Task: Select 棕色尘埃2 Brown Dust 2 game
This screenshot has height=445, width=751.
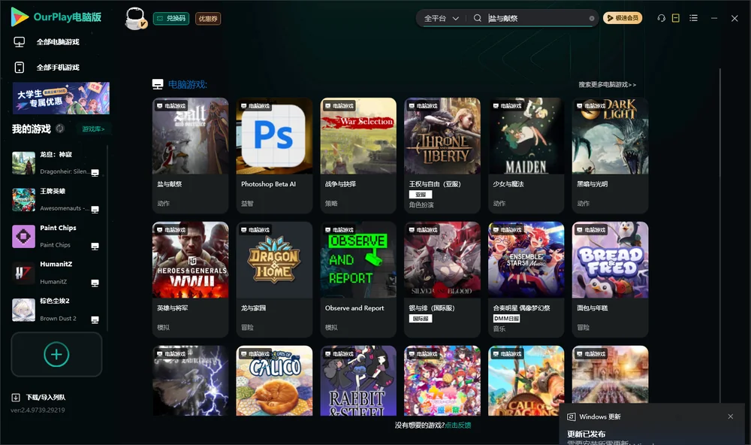Action: [x=56, y=310]
